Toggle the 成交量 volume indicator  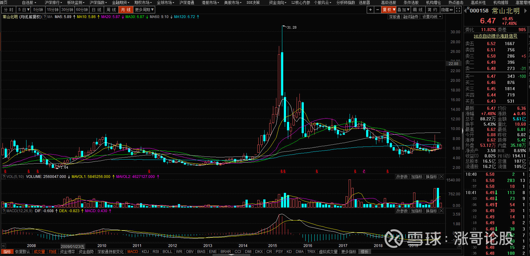[x=39, y=252]
